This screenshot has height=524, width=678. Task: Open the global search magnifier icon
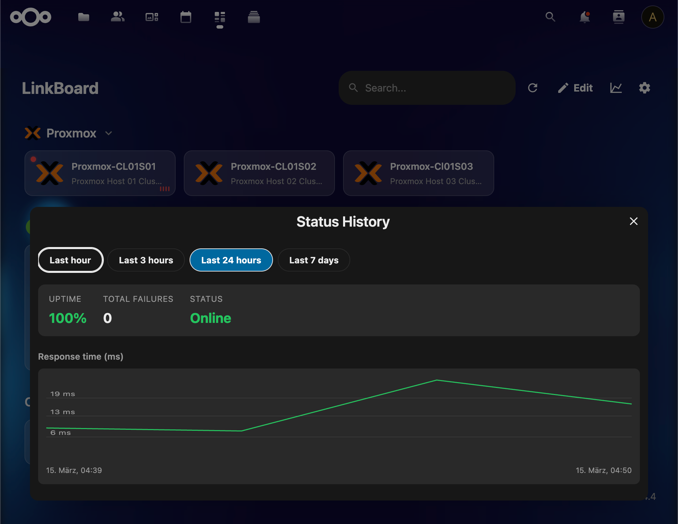click(x=550, y=17)
